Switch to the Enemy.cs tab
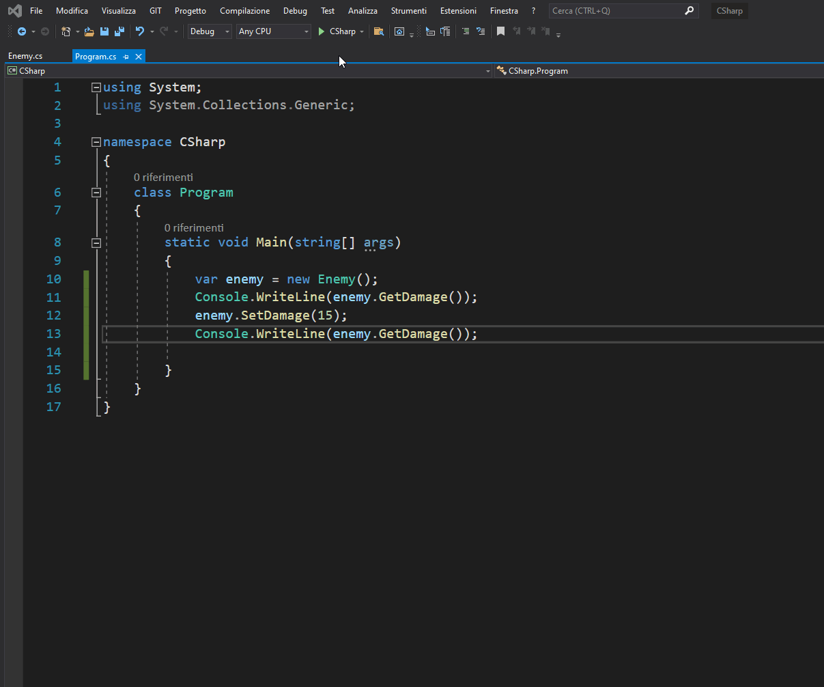The height and width of the screenshot is (687, 824). tap(25, 57)
